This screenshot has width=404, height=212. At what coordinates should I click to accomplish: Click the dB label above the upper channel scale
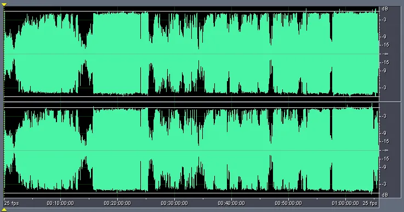385,9
